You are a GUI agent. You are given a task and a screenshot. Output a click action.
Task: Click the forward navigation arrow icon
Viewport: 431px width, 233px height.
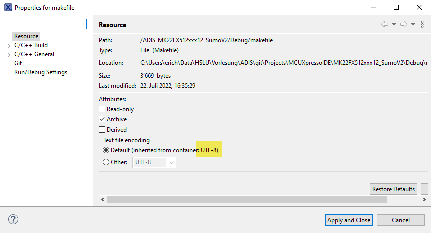pos(404,24)
